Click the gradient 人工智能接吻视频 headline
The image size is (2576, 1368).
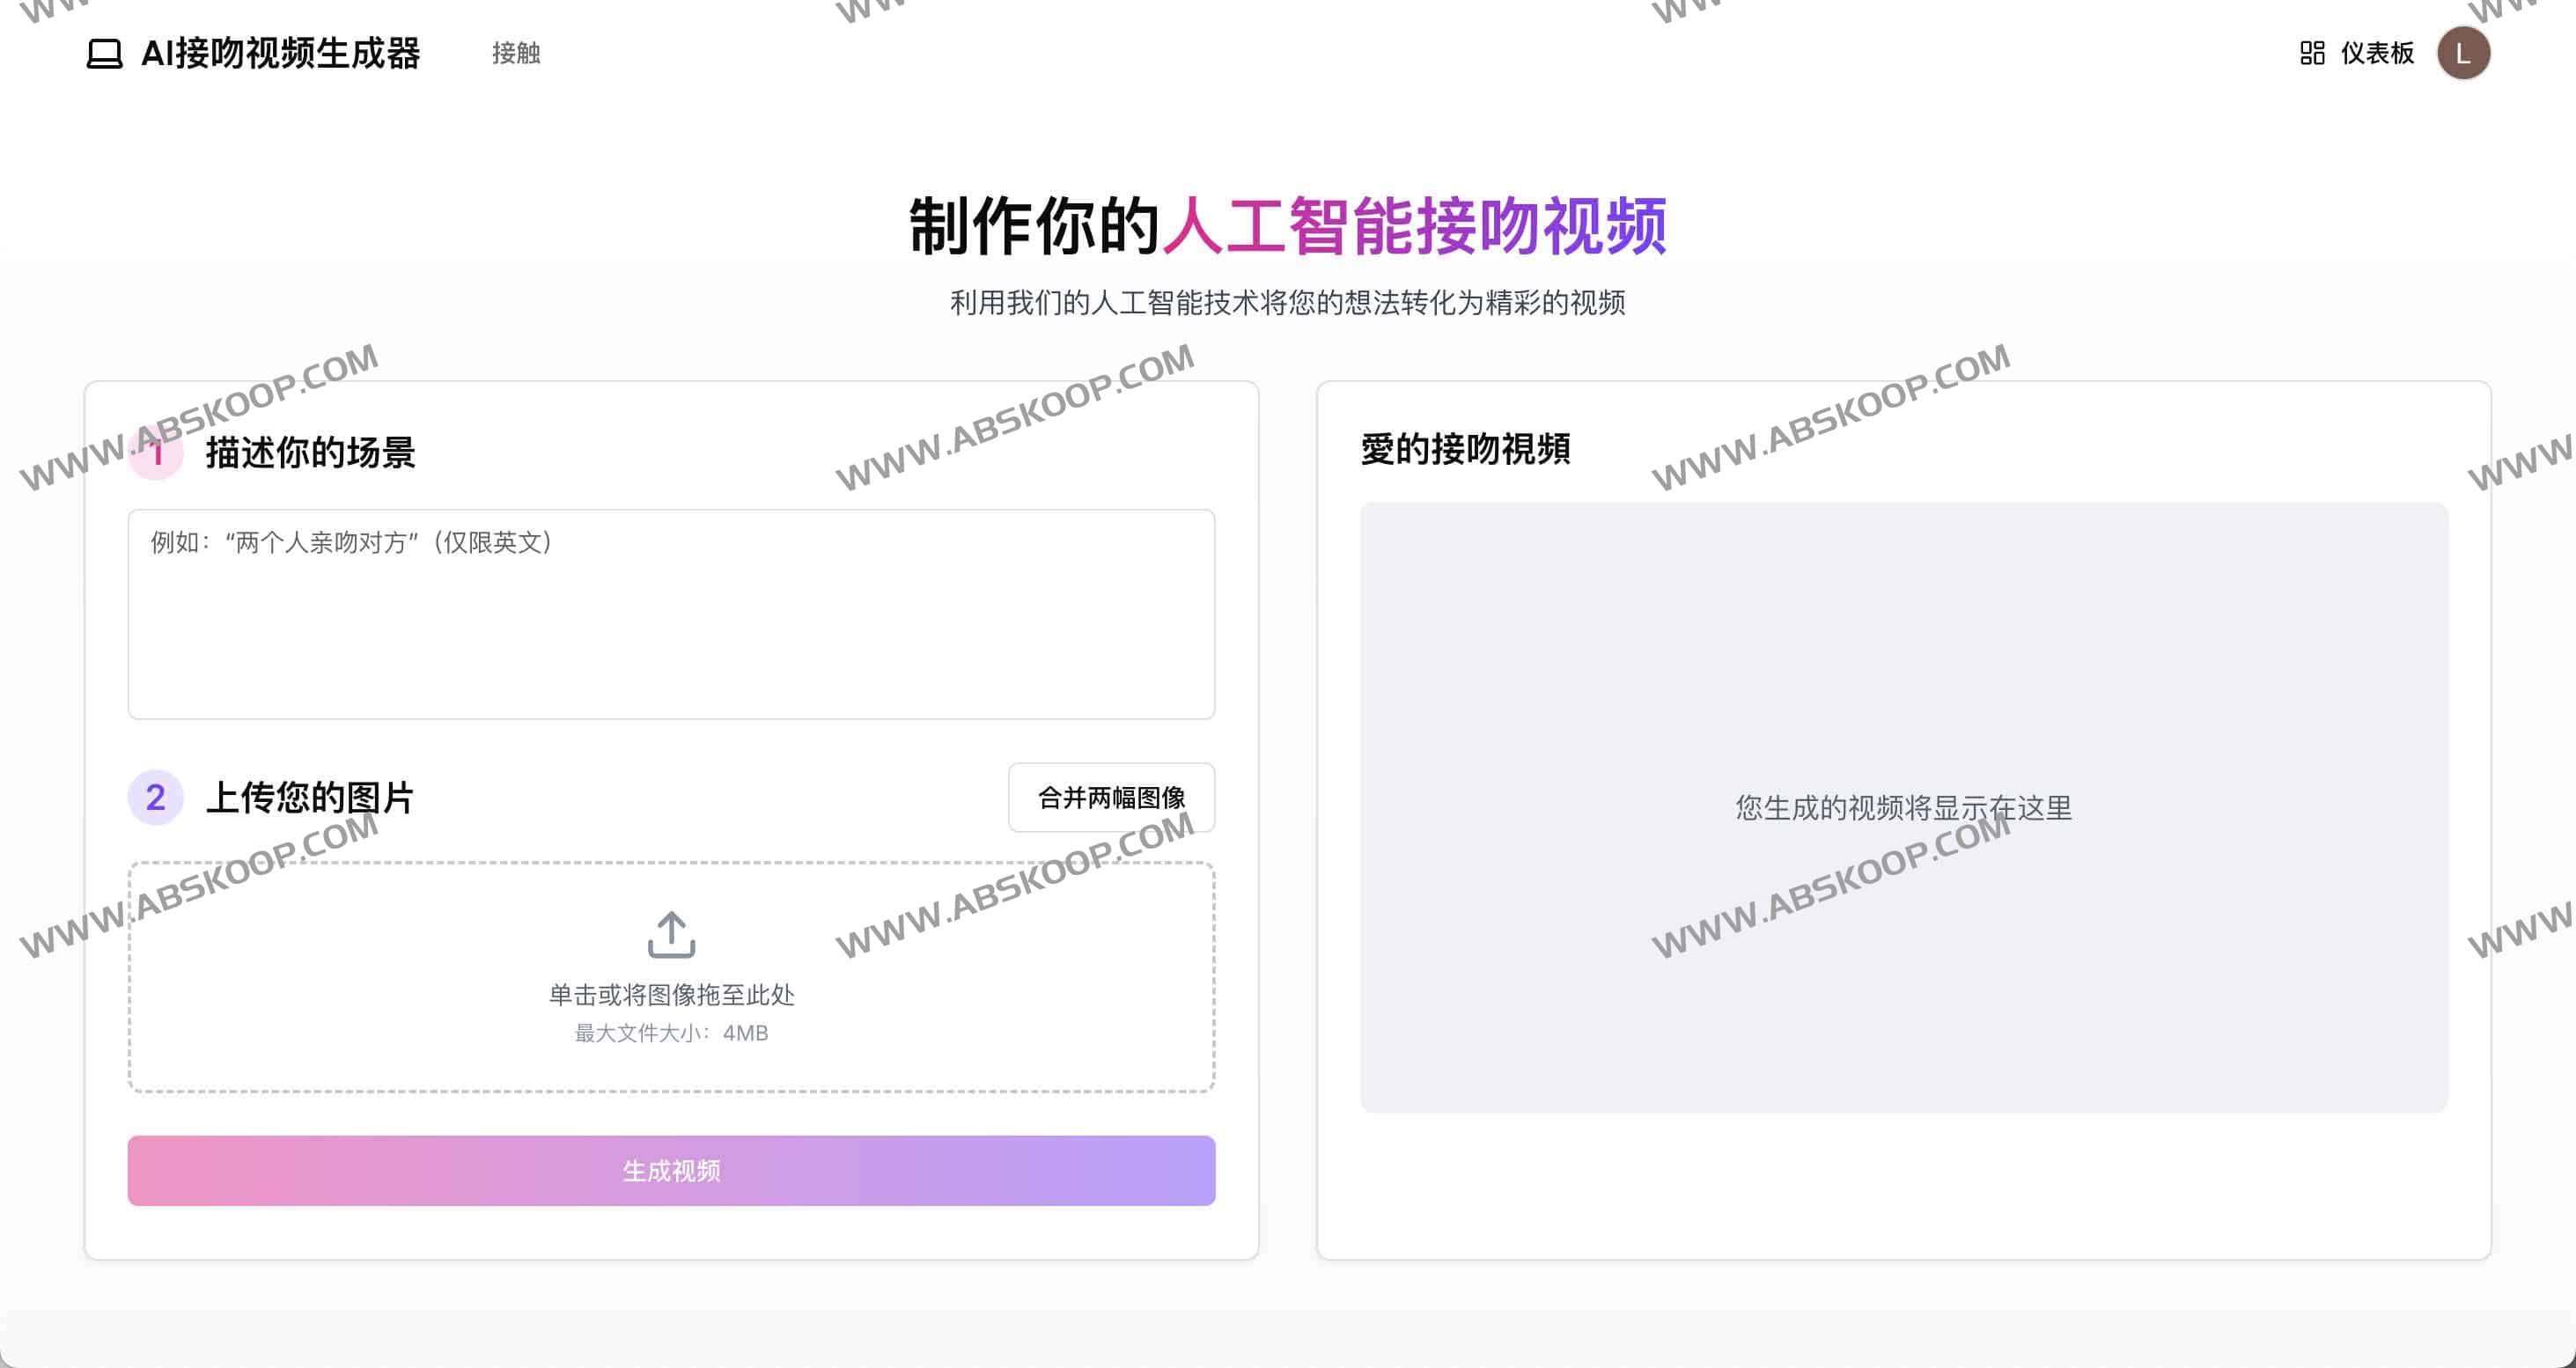pyautogui.click(x=1414, y=226)
